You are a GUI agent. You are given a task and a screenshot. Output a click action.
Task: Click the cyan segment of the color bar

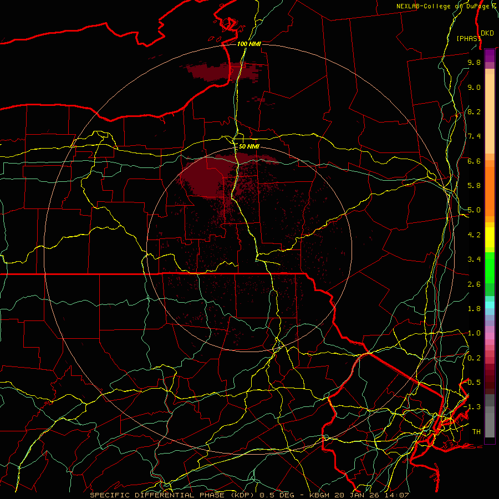[x=490, y=305]
